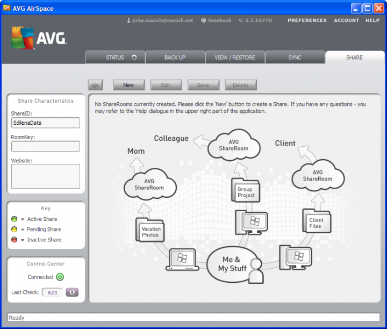Viewport: 387px width, 329px height.
Task: Click the AUTO Last Check button
Action: pos(52,292)
